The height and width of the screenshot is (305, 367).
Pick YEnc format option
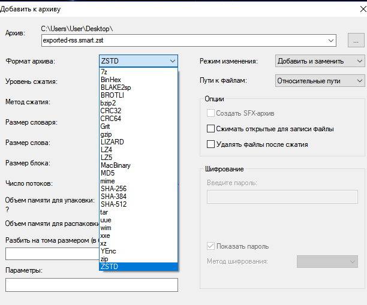click(x=139, y=251)
